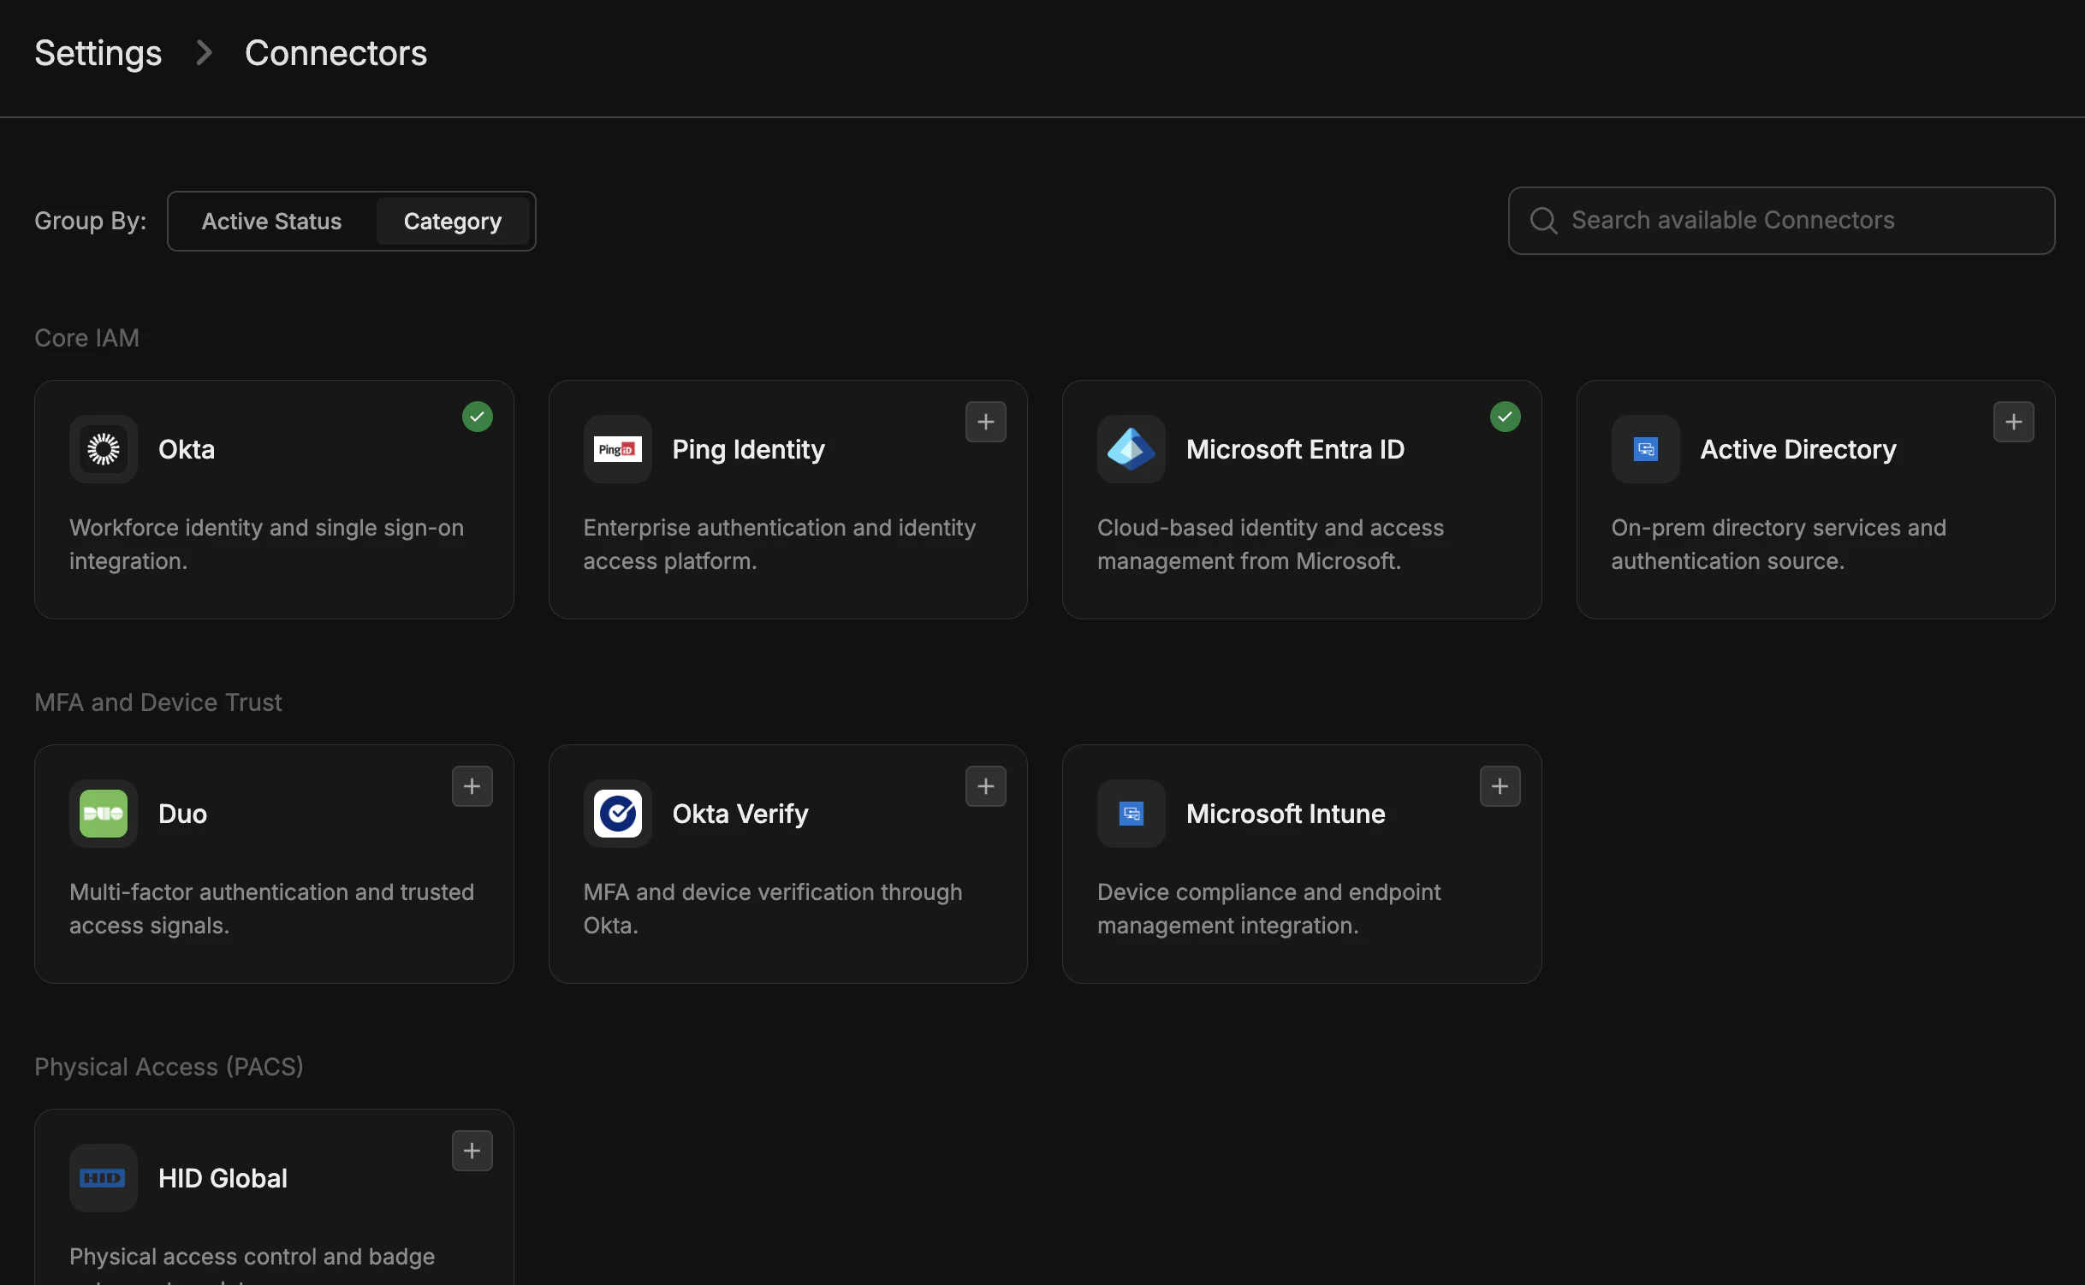2085x1285 pixels.
Task: Click the green connected checkmark on Okta
Action: click(x=478, y=417)
